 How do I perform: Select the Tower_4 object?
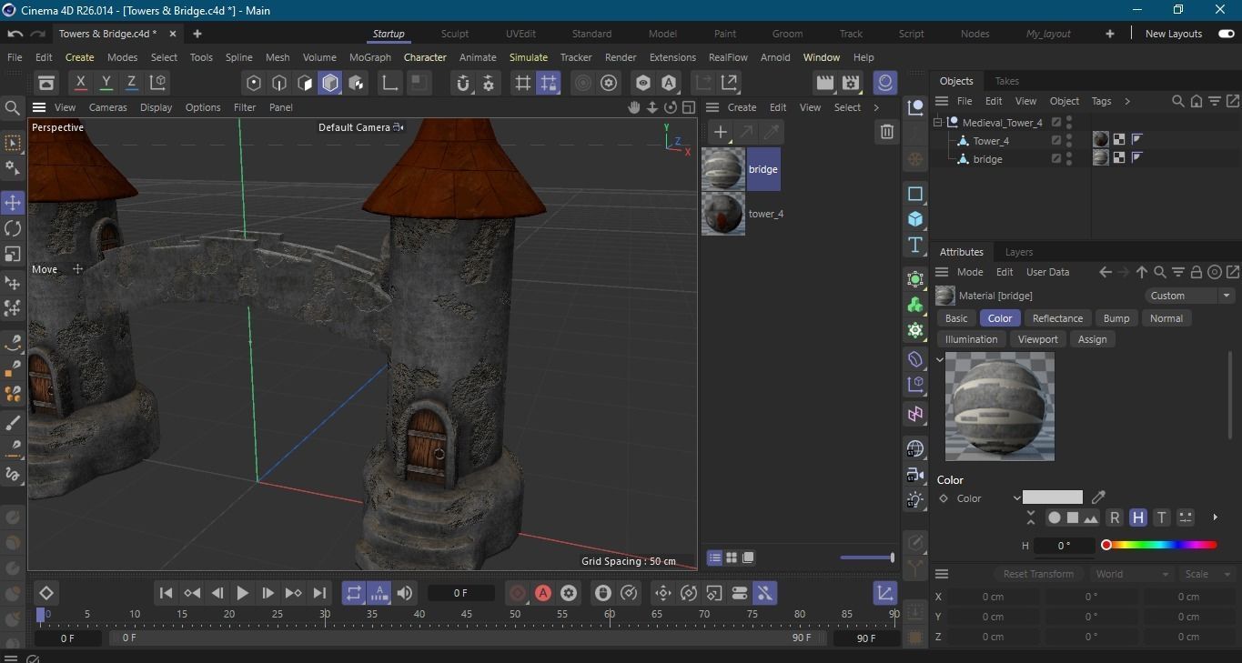click(991, 141)
